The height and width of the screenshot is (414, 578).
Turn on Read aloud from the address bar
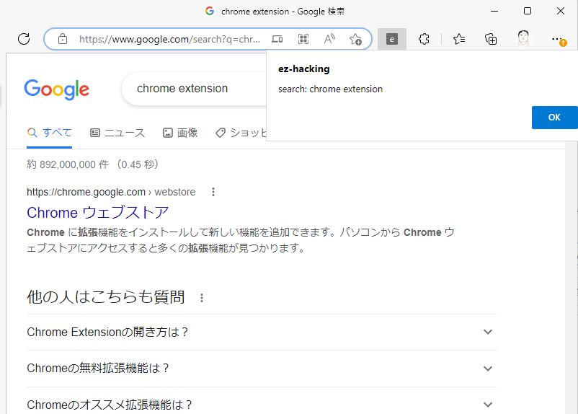point(329,39)
